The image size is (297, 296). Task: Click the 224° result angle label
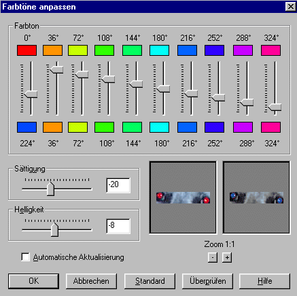27,144
